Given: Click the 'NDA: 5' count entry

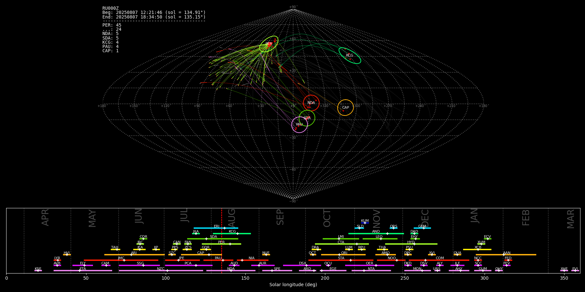Looking at the screenshot, I should click(x=110, y=34).
